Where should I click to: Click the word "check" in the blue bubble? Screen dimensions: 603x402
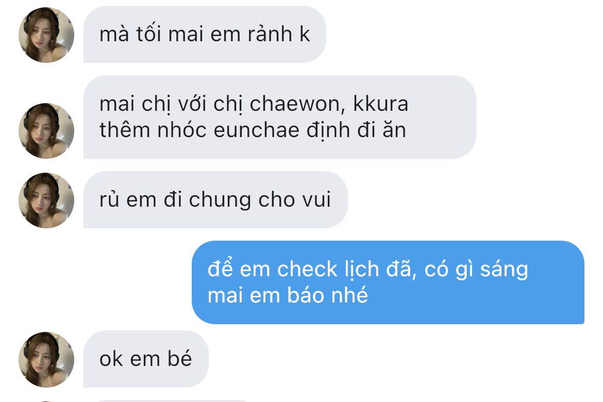point(307,269)
